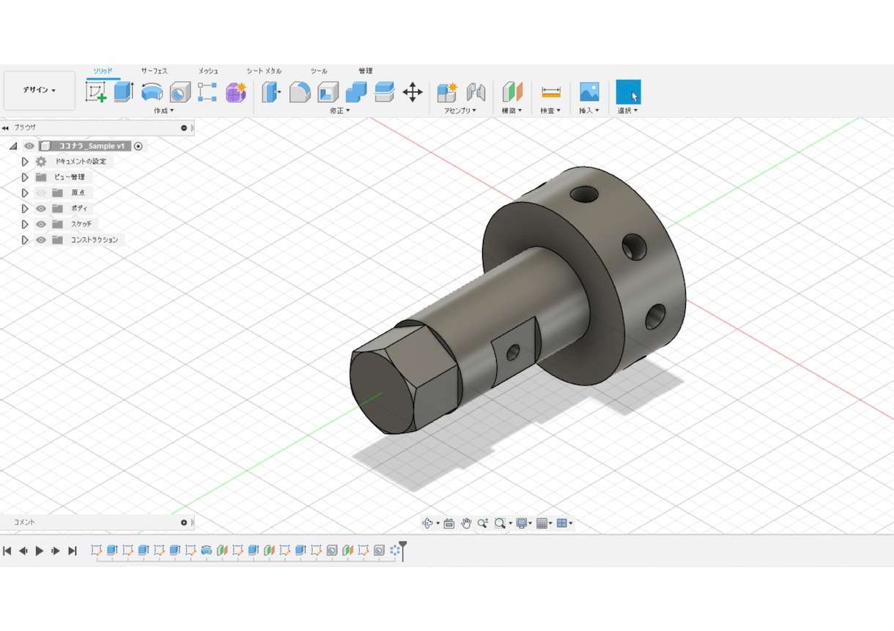
Task: Open the 検査 dropdown menu
Action: coord(550,111)
